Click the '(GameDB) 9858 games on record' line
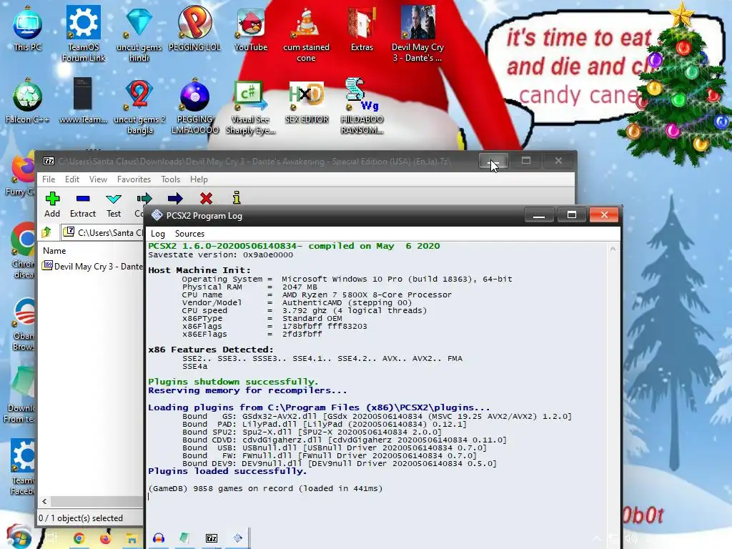Image resolution: width=732 pixels, height=549 pixels. click(265, 488)
